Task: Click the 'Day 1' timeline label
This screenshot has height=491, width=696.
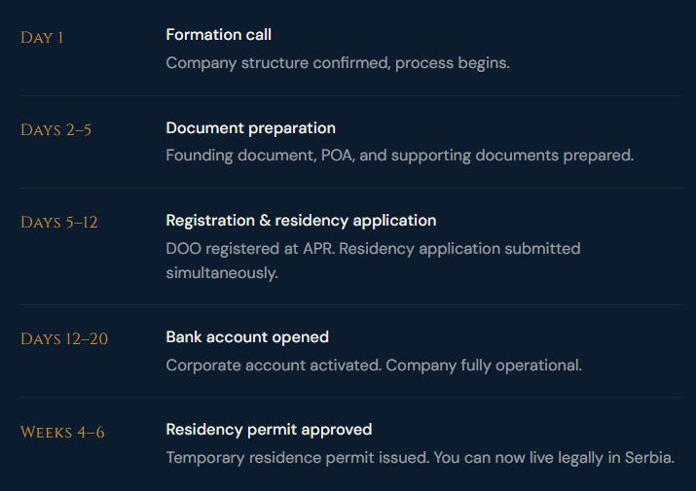Action: (x=42, y=38)
